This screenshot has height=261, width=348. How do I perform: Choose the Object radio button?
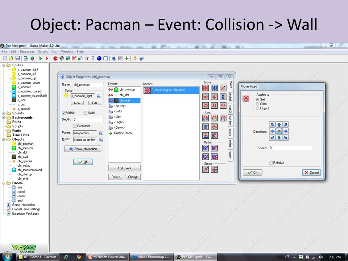[x=257, y=108]
